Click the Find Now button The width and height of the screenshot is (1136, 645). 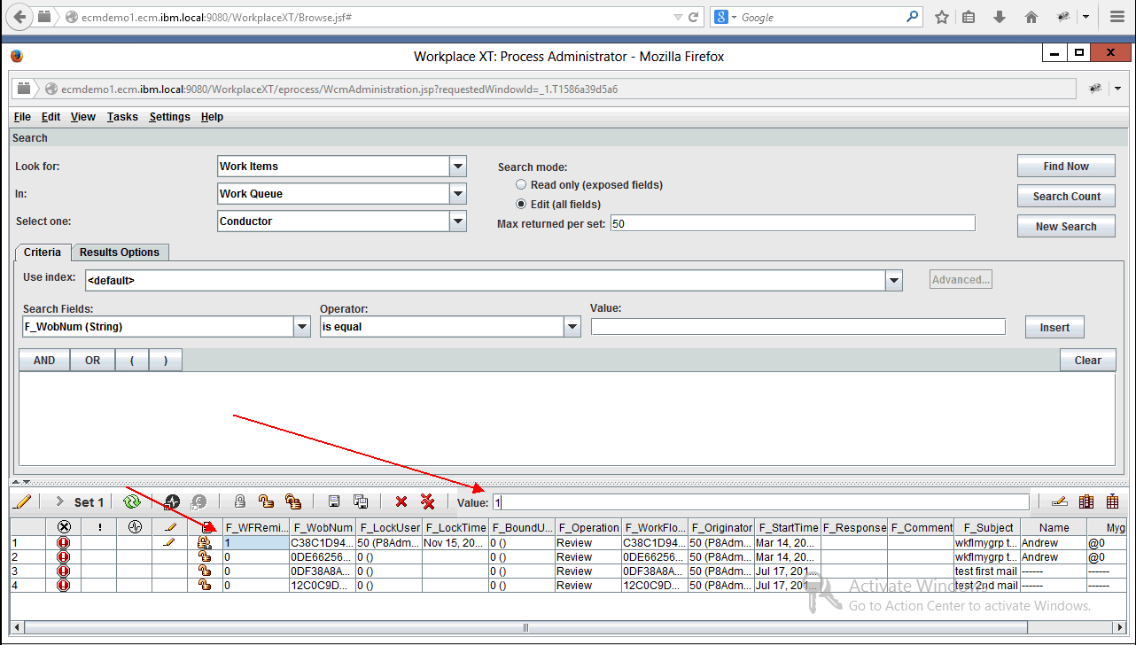click(x=1066, y=167)
